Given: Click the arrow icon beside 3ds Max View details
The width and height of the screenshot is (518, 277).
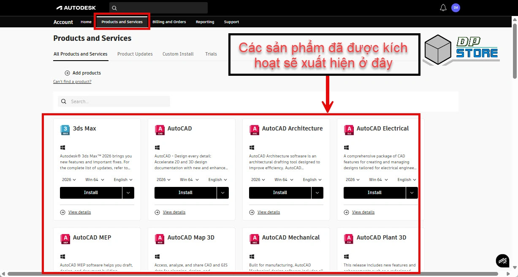Looking at the screenshot, I should pyautogui.click(x=63, y=212).
